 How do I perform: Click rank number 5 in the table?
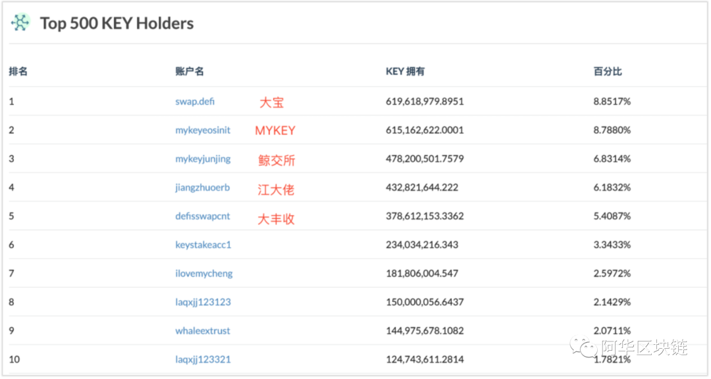[11, 216]
